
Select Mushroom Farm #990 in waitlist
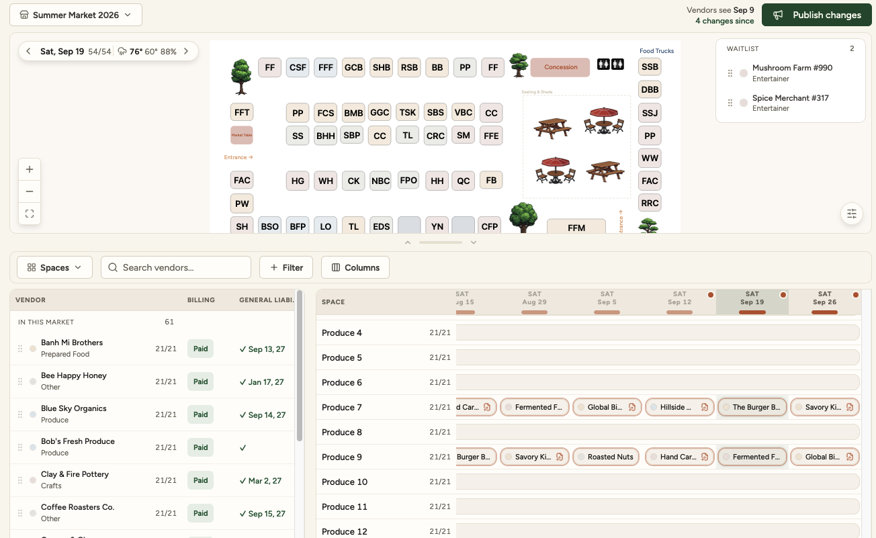coord(791,73)
